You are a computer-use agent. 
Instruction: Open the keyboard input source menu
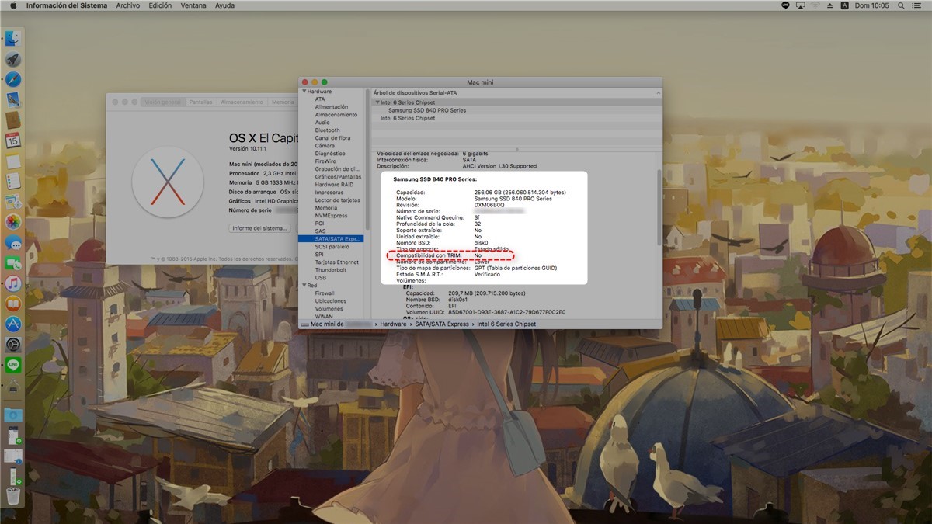click(845, 5)
